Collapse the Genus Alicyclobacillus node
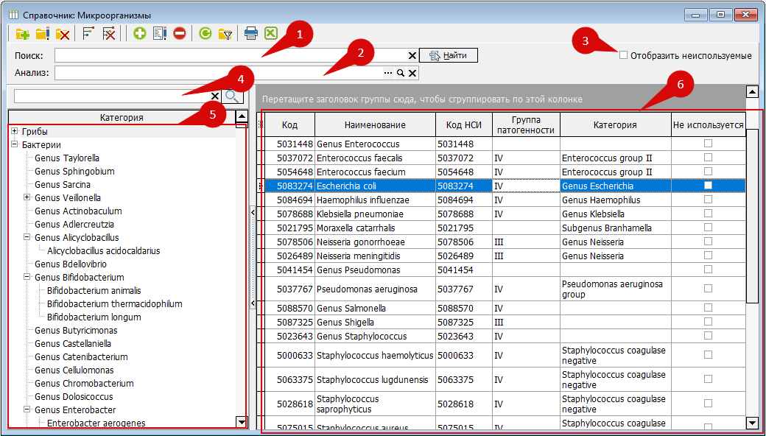This screenshot has width=766, height=436. (x=27, y=237)
